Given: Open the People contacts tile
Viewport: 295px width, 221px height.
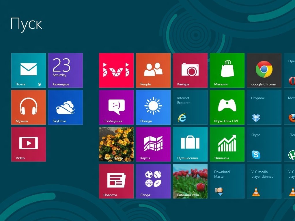Looking at the screenshot, I should (x=153, y=70).
